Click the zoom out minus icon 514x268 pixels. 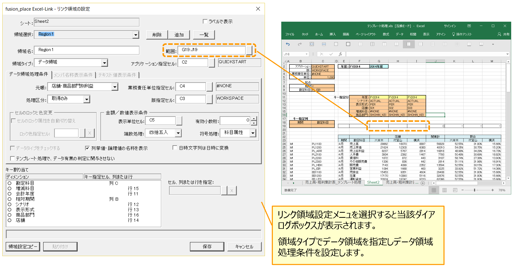tap(462, 190)
